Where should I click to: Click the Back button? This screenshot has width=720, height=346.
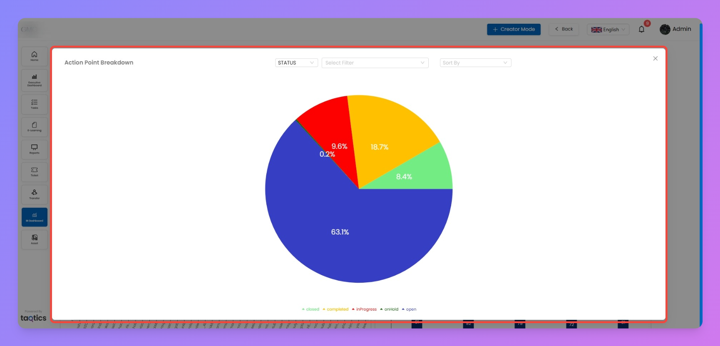coord(564,29)
